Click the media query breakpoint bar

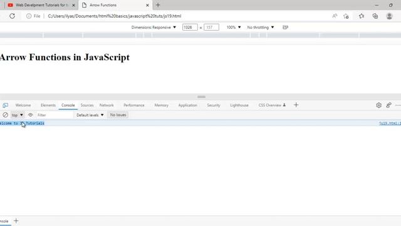pyautogui.click(x=200, y=35)
